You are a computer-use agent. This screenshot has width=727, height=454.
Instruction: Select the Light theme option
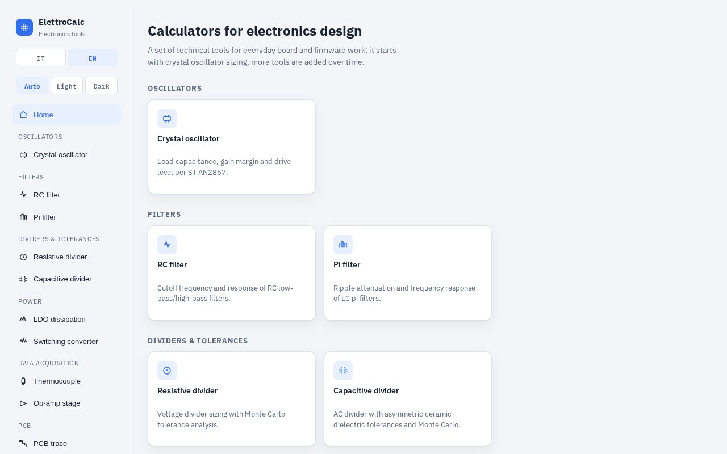[x=66, y=86]
